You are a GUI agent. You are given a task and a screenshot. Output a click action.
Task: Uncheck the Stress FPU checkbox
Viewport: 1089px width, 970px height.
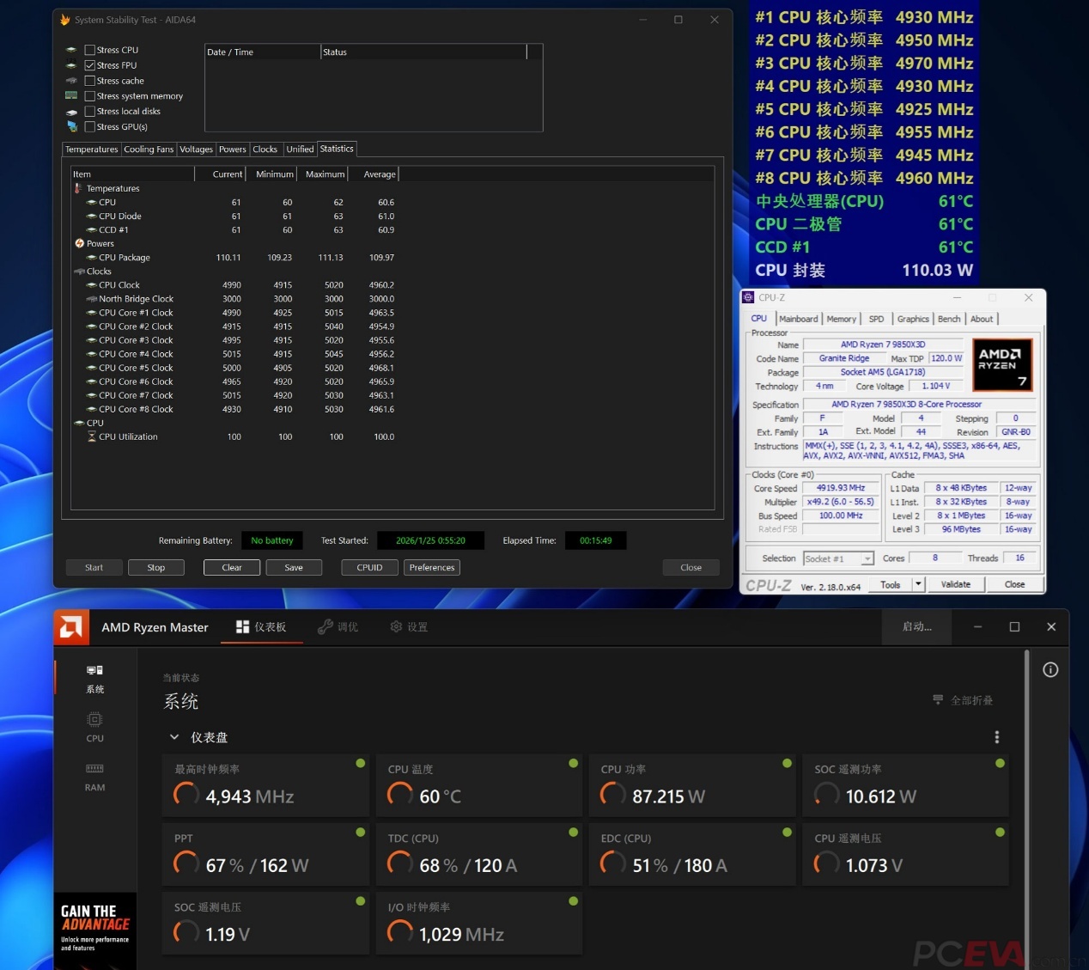(x=90, y=65)
